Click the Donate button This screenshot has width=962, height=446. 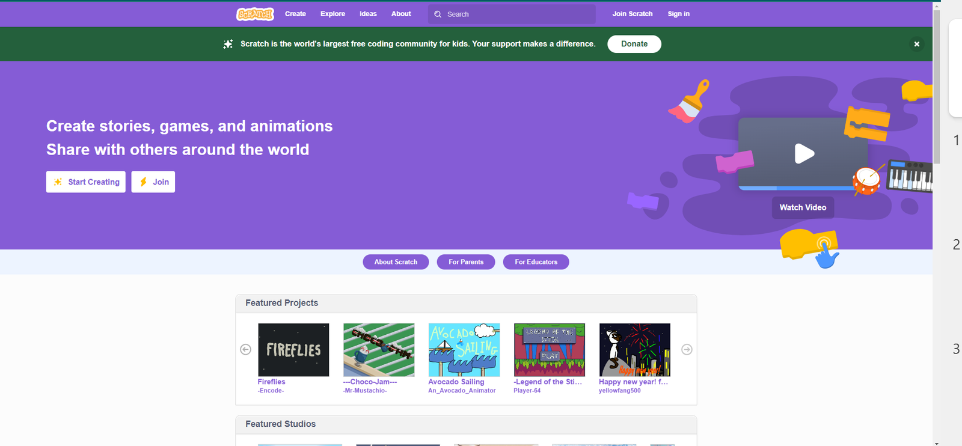(x=634, y=44)
